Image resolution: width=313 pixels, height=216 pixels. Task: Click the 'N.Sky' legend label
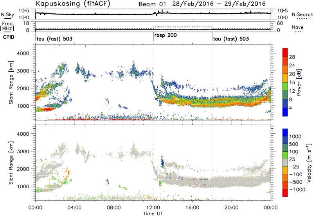(7, 14)
